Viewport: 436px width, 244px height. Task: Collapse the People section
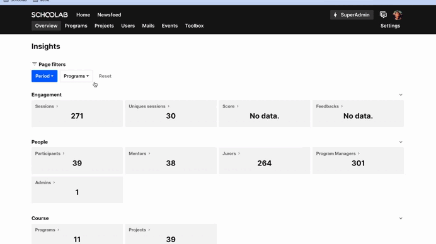click(x=401, y=142)
